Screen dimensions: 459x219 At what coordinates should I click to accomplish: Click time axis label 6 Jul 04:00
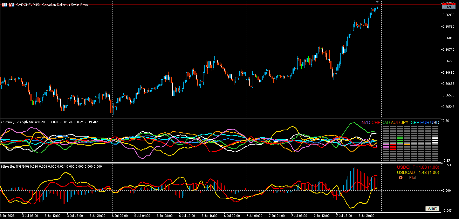point(142,216)
